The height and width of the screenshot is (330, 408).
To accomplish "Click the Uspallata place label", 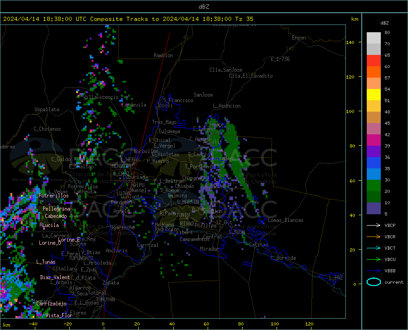I will point(47,109).
